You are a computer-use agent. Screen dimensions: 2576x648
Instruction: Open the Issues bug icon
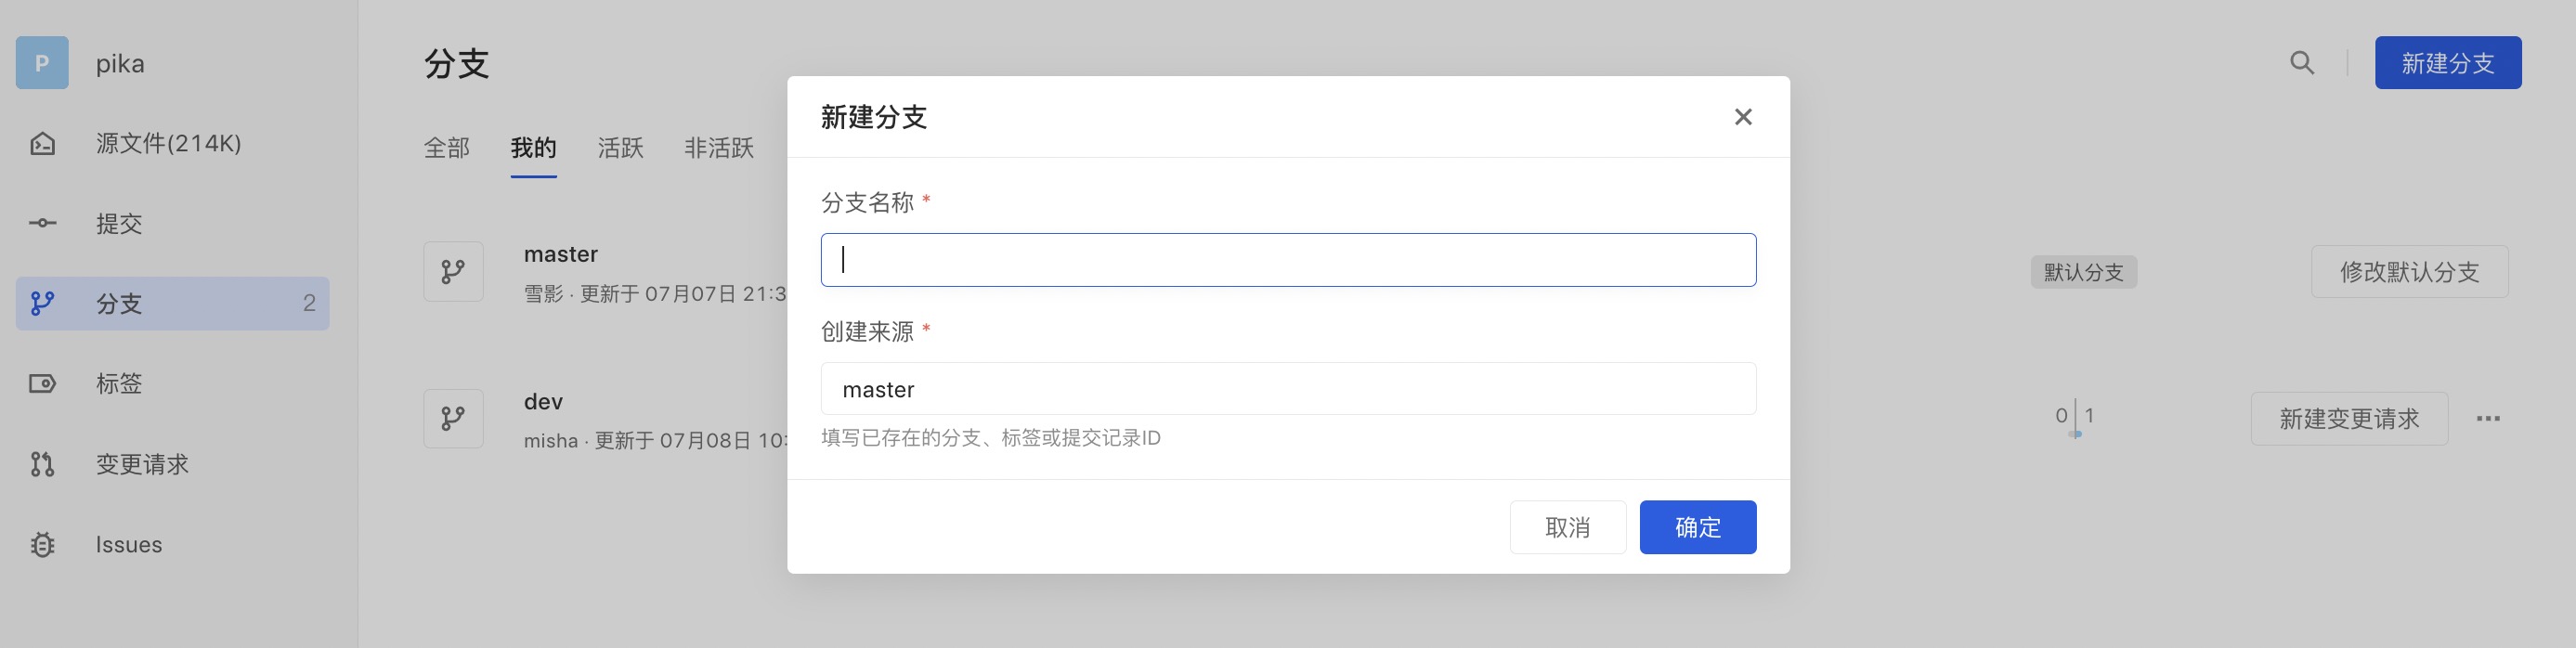click(x=42, y=545)
